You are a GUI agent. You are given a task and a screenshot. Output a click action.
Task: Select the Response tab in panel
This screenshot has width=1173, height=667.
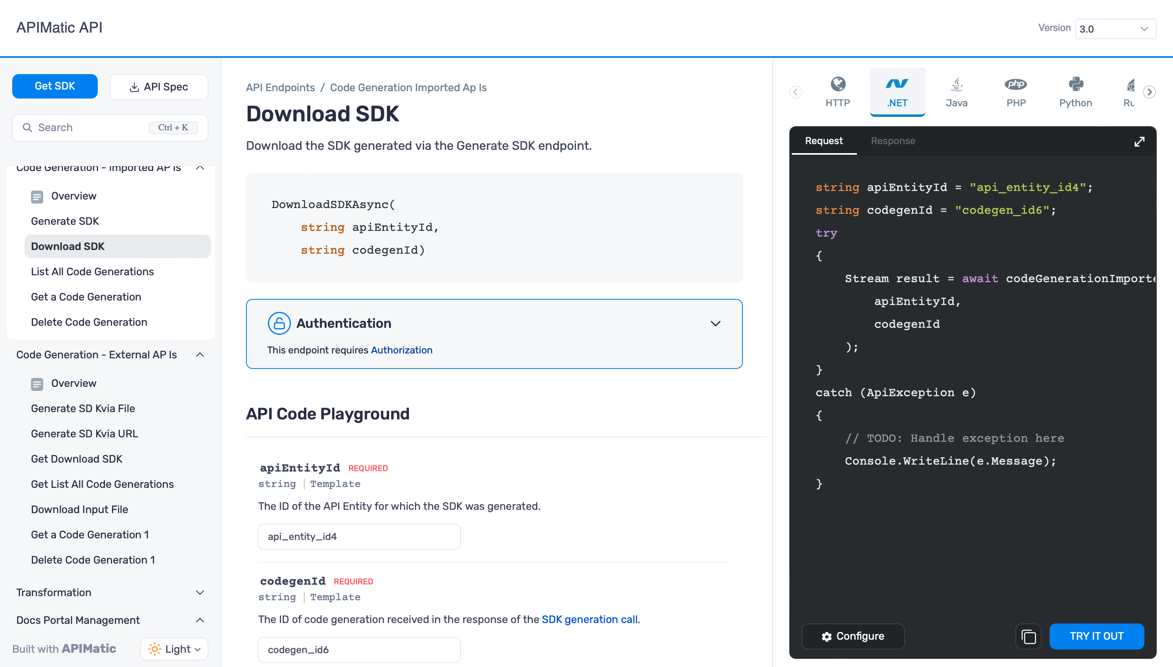[x=893, y=141]
